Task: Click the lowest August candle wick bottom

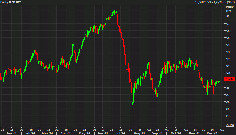Action: 132,121
